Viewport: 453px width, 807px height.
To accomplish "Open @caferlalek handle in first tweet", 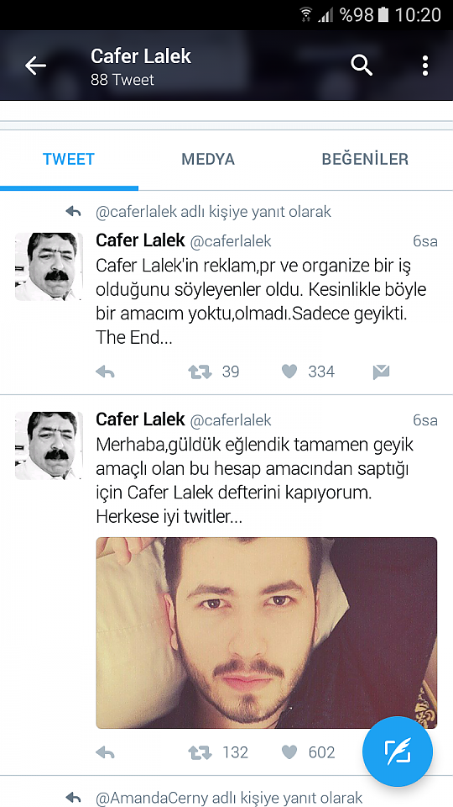I will click(x=231, y=241).
